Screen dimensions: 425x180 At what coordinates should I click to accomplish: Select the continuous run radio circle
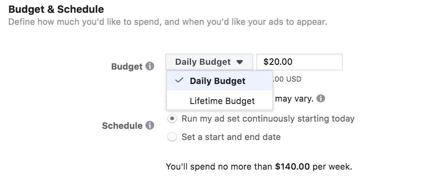click(172, 119)
